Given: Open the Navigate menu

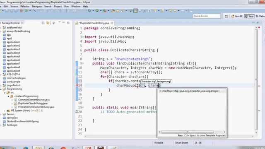Looking at the screenshot, I should [x=37, y=7].
